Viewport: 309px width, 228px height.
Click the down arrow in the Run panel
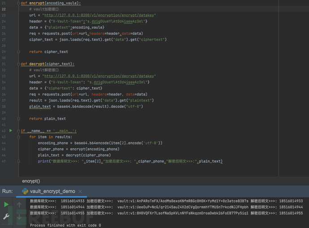click(x=19, y=217)
